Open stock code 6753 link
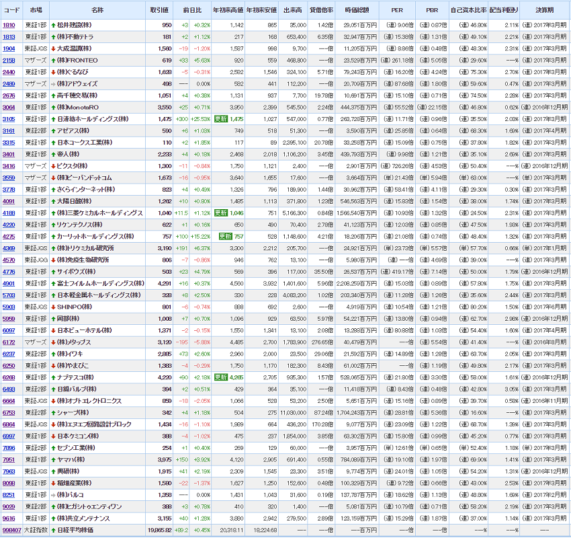Image resolution: width=571 pixels, height=538 pixels. 9,413
